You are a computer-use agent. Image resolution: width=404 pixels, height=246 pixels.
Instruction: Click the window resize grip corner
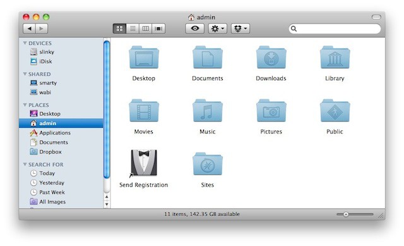click(381, 216)
